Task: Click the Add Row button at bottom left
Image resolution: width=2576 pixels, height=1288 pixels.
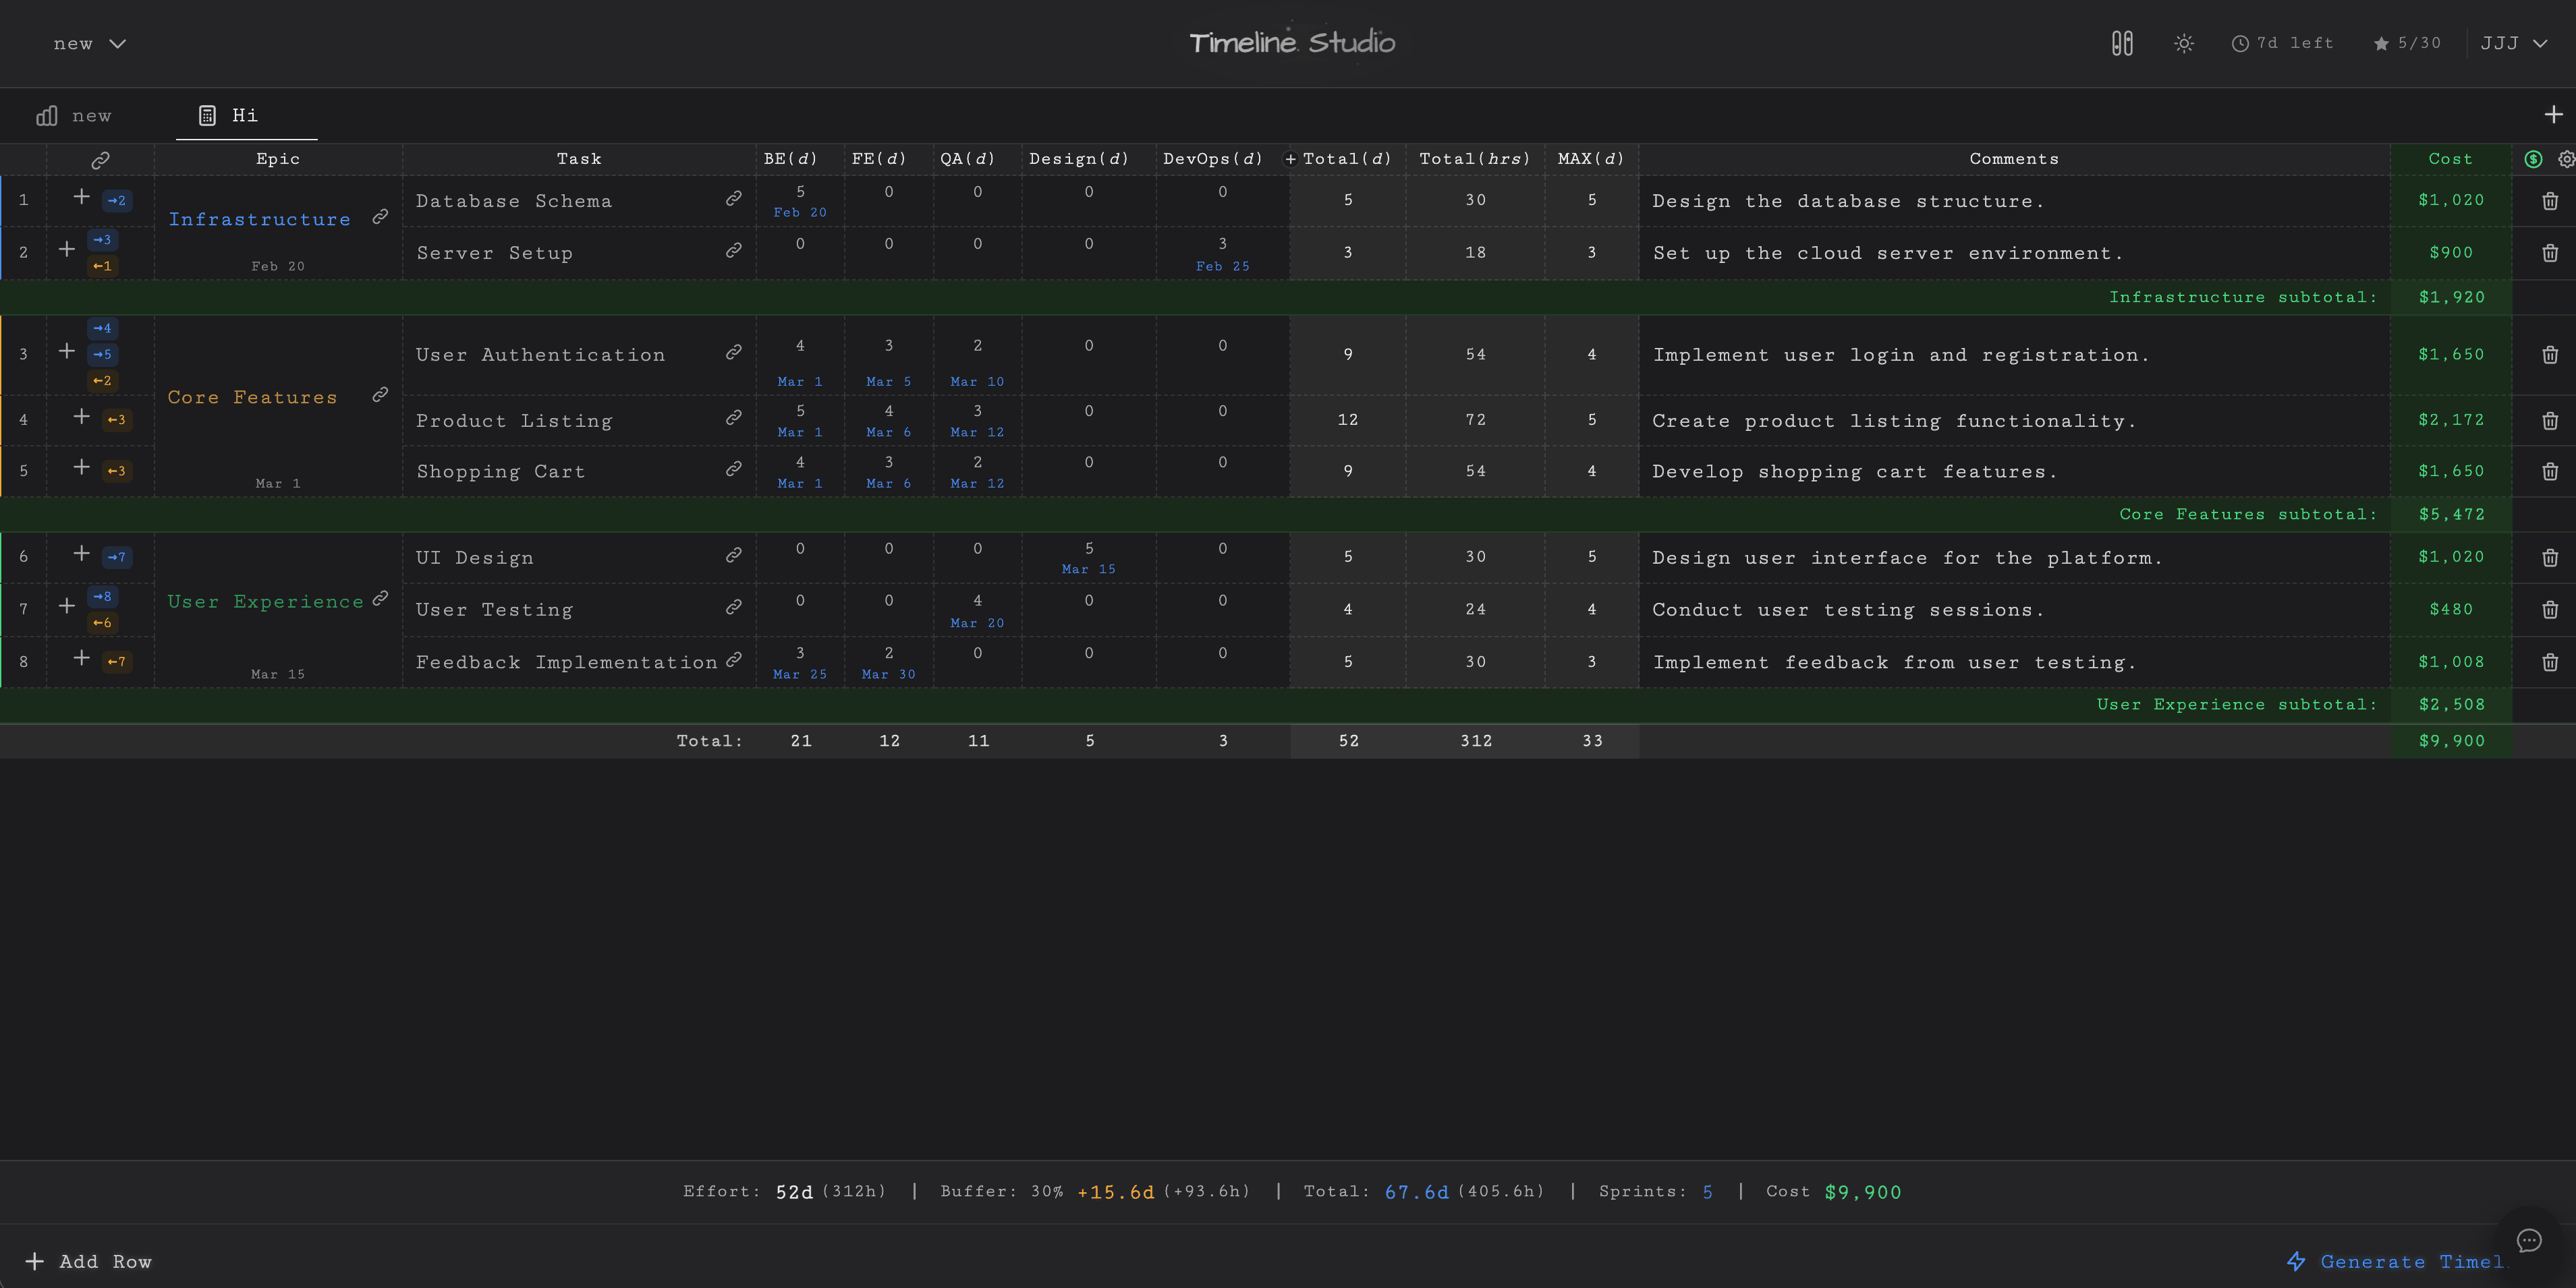Action: (88, 1261)
